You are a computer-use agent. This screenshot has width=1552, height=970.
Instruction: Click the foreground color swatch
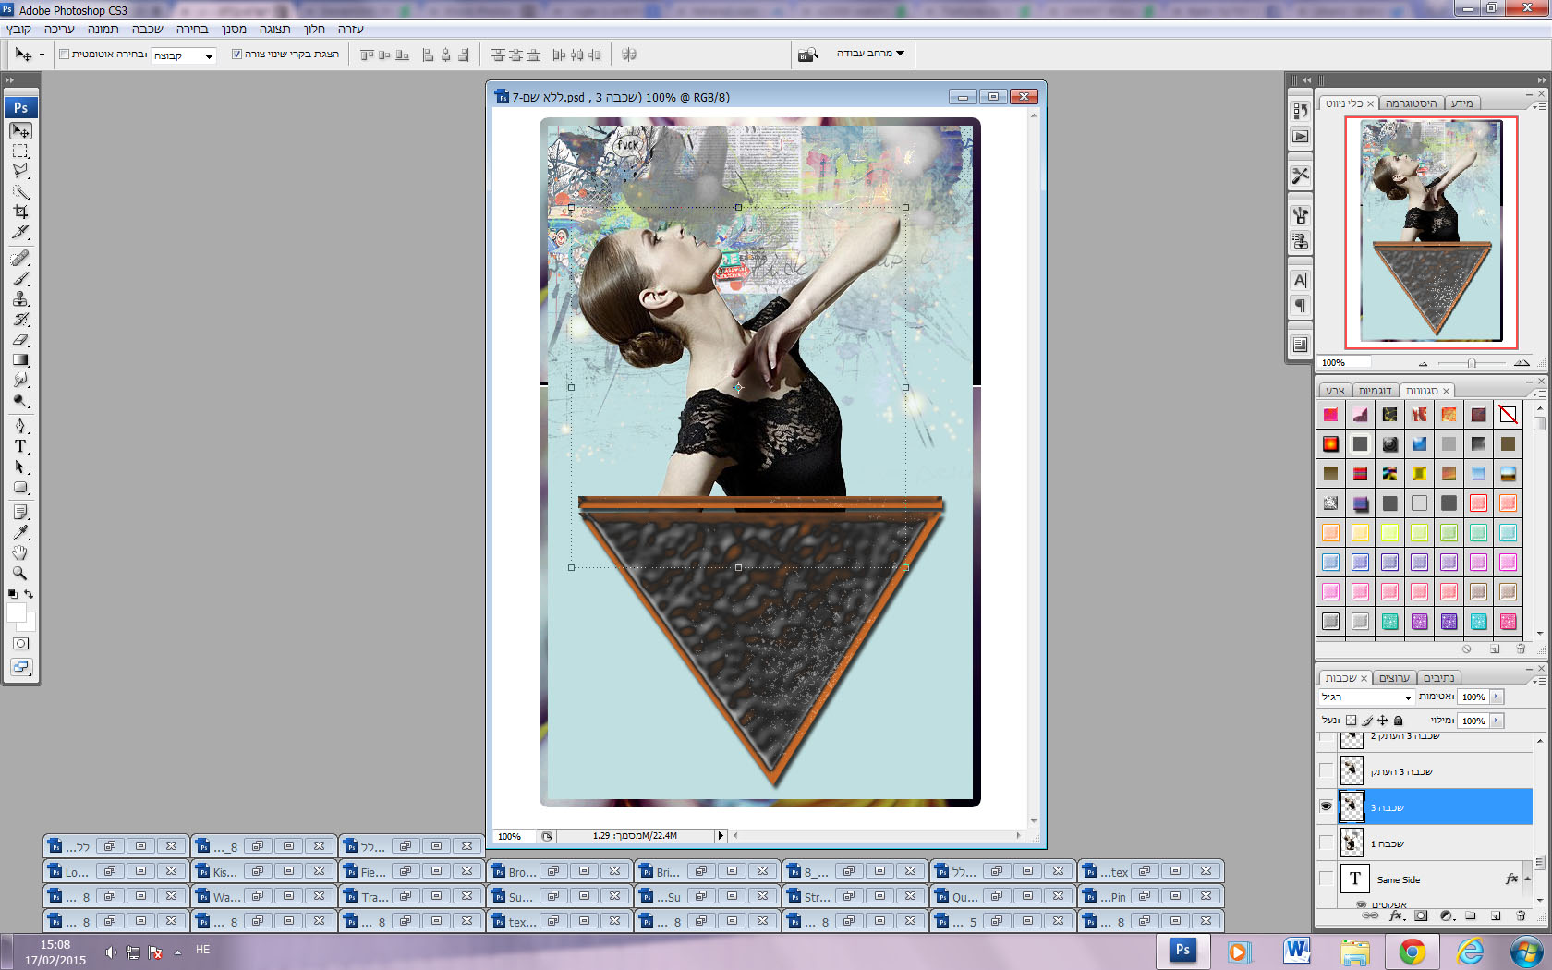(16, 612)
